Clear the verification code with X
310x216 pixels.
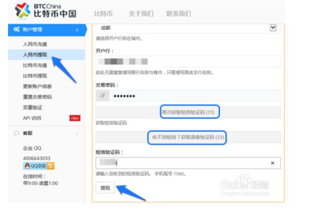coord(273,163)
